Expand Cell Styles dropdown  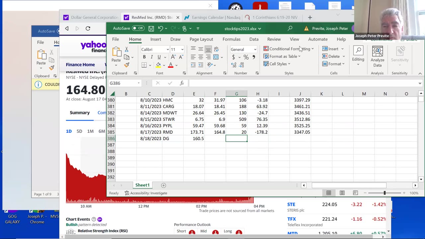(x=289, y=64)
